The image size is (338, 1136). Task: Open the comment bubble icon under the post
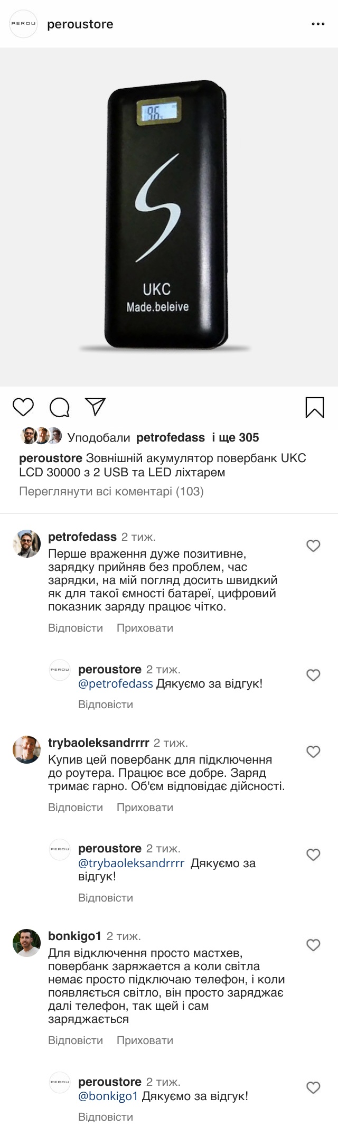(x=60, y=407)
